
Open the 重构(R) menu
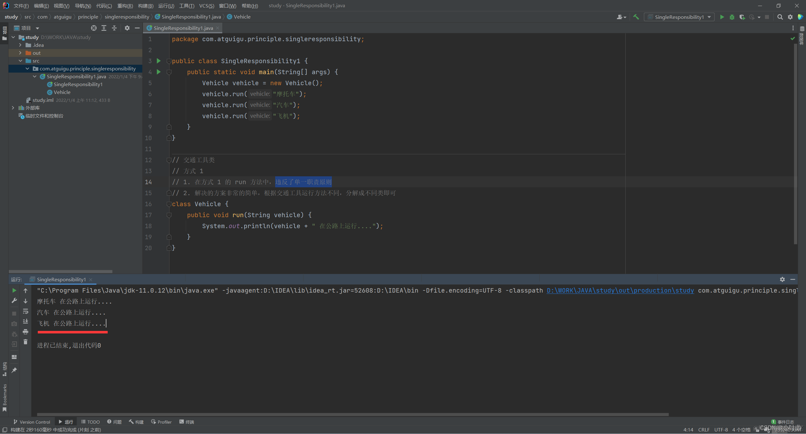(125, 6)
